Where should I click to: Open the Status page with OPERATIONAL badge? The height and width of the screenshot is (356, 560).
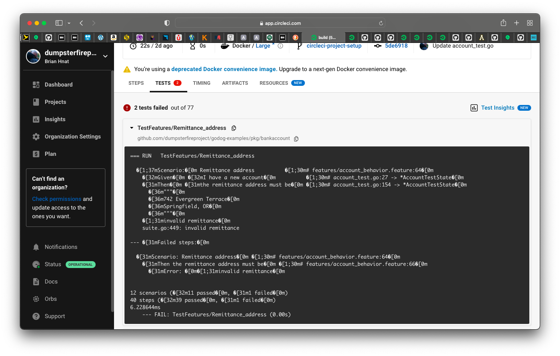pyautogui.click(x=64, y=264)
